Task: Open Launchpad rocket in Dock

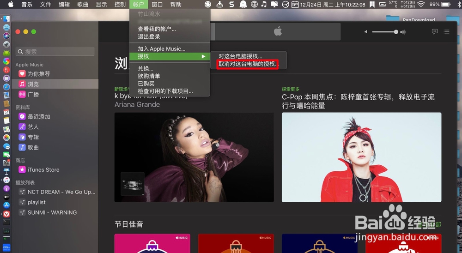Action: 6,44
